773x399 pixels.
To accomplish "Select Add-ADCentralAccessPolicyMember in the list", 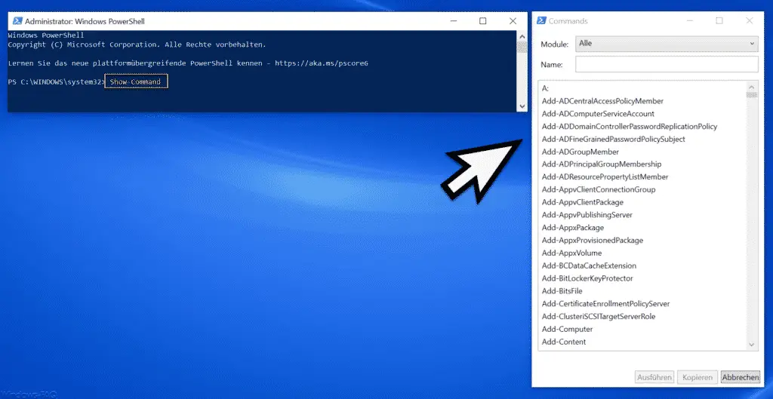I will [x=602, y=101].
